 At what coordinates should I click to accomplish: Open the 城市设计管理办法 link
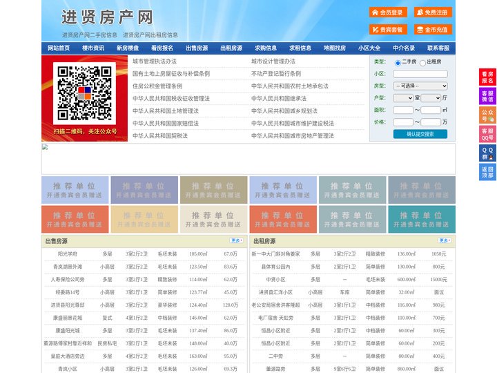273,61
